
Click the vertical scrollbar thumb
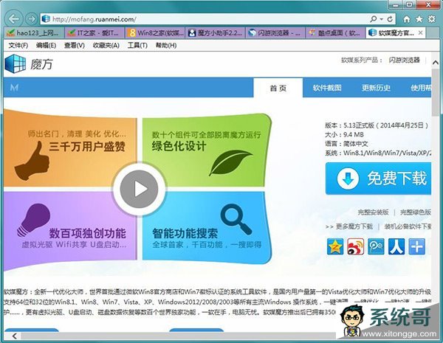(x=436, y=92)
